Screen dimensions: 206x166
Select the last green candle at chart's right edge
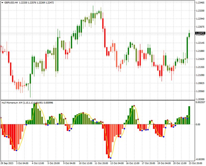[x=189, y=35]
